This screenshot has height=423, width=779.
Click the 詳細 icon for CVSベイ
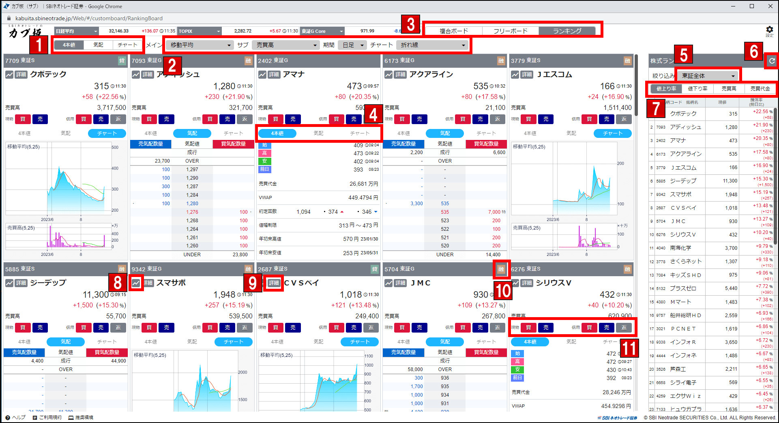tap(274, 283)
